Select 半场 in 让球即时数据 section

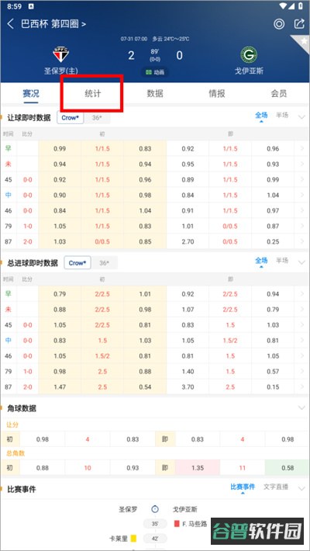pyautogui.click(x=282, y=116)
